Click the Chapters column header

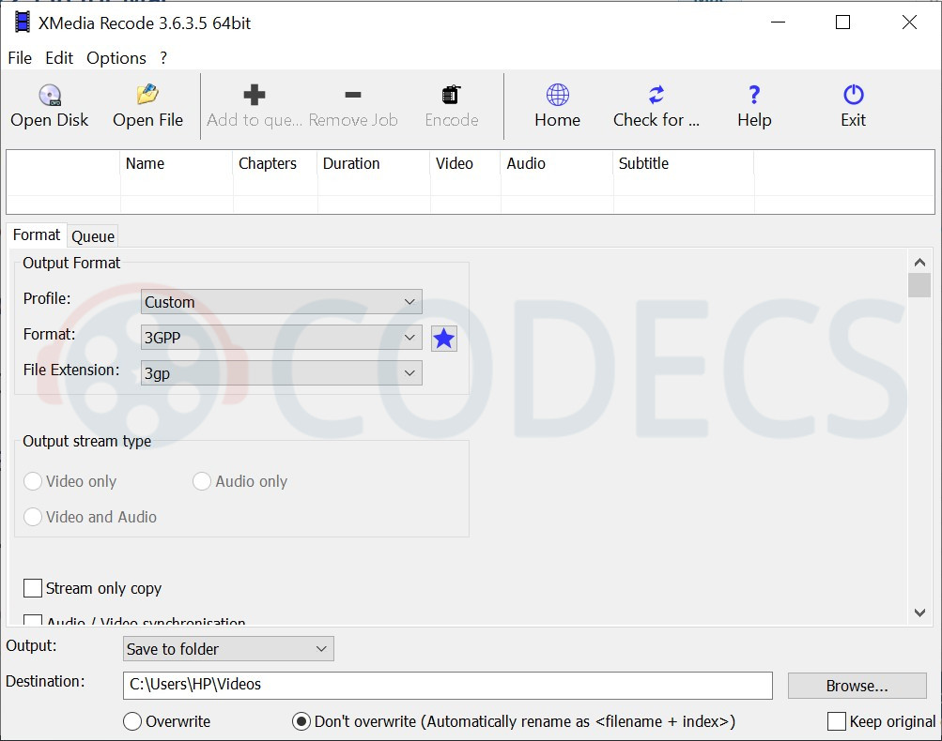(x=275, y=164)
